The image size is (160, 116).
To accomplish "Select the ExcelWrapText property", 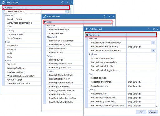I will [x=56, y=53].
